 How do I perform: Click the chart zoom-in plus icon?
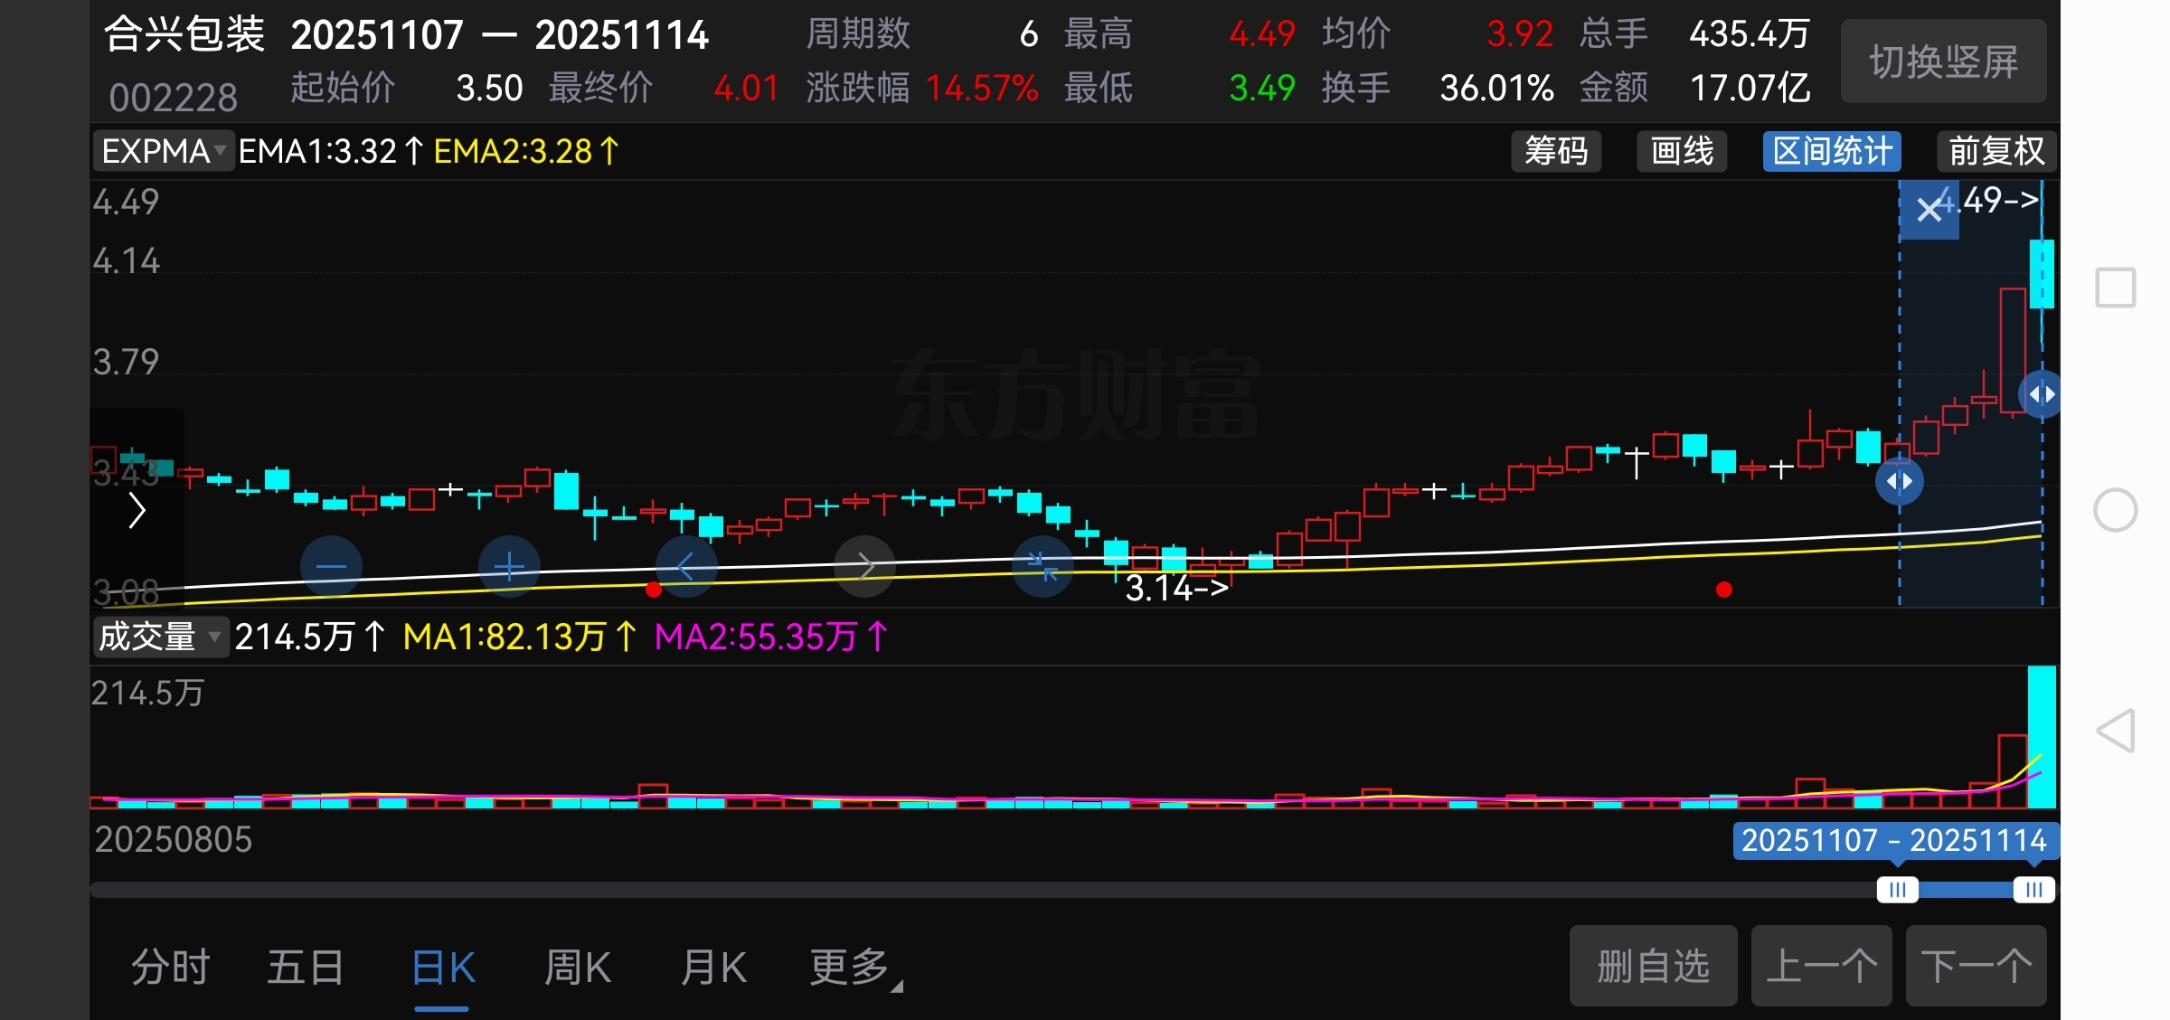[x=509, y=567]
